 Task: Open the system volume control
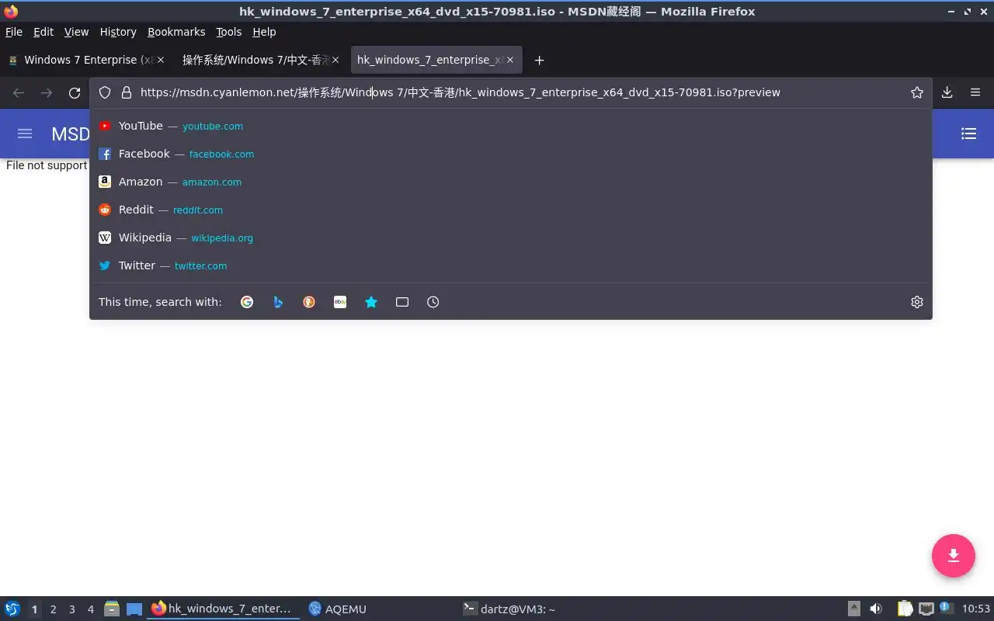click(x=876, y=609)
